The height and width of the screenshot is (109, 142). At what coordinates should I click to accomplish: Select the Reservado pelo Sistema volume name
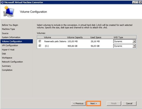click(x=55, y=41)
